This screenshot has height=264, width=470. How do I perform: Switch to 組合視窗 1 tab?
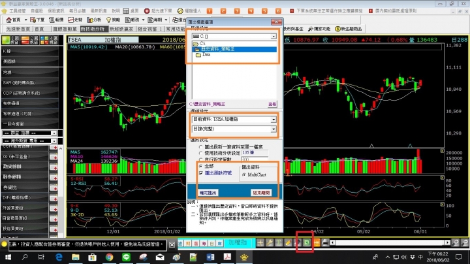[150, 29]
